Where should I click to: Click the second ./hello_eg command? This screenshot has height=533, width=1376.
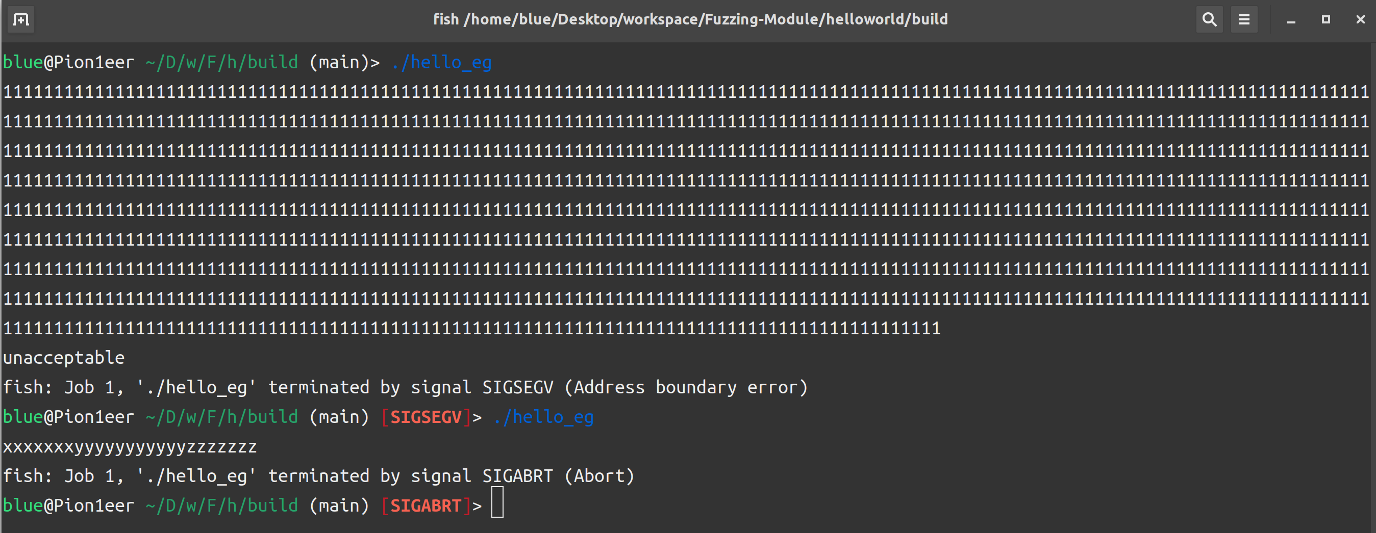tap(543, 417)
